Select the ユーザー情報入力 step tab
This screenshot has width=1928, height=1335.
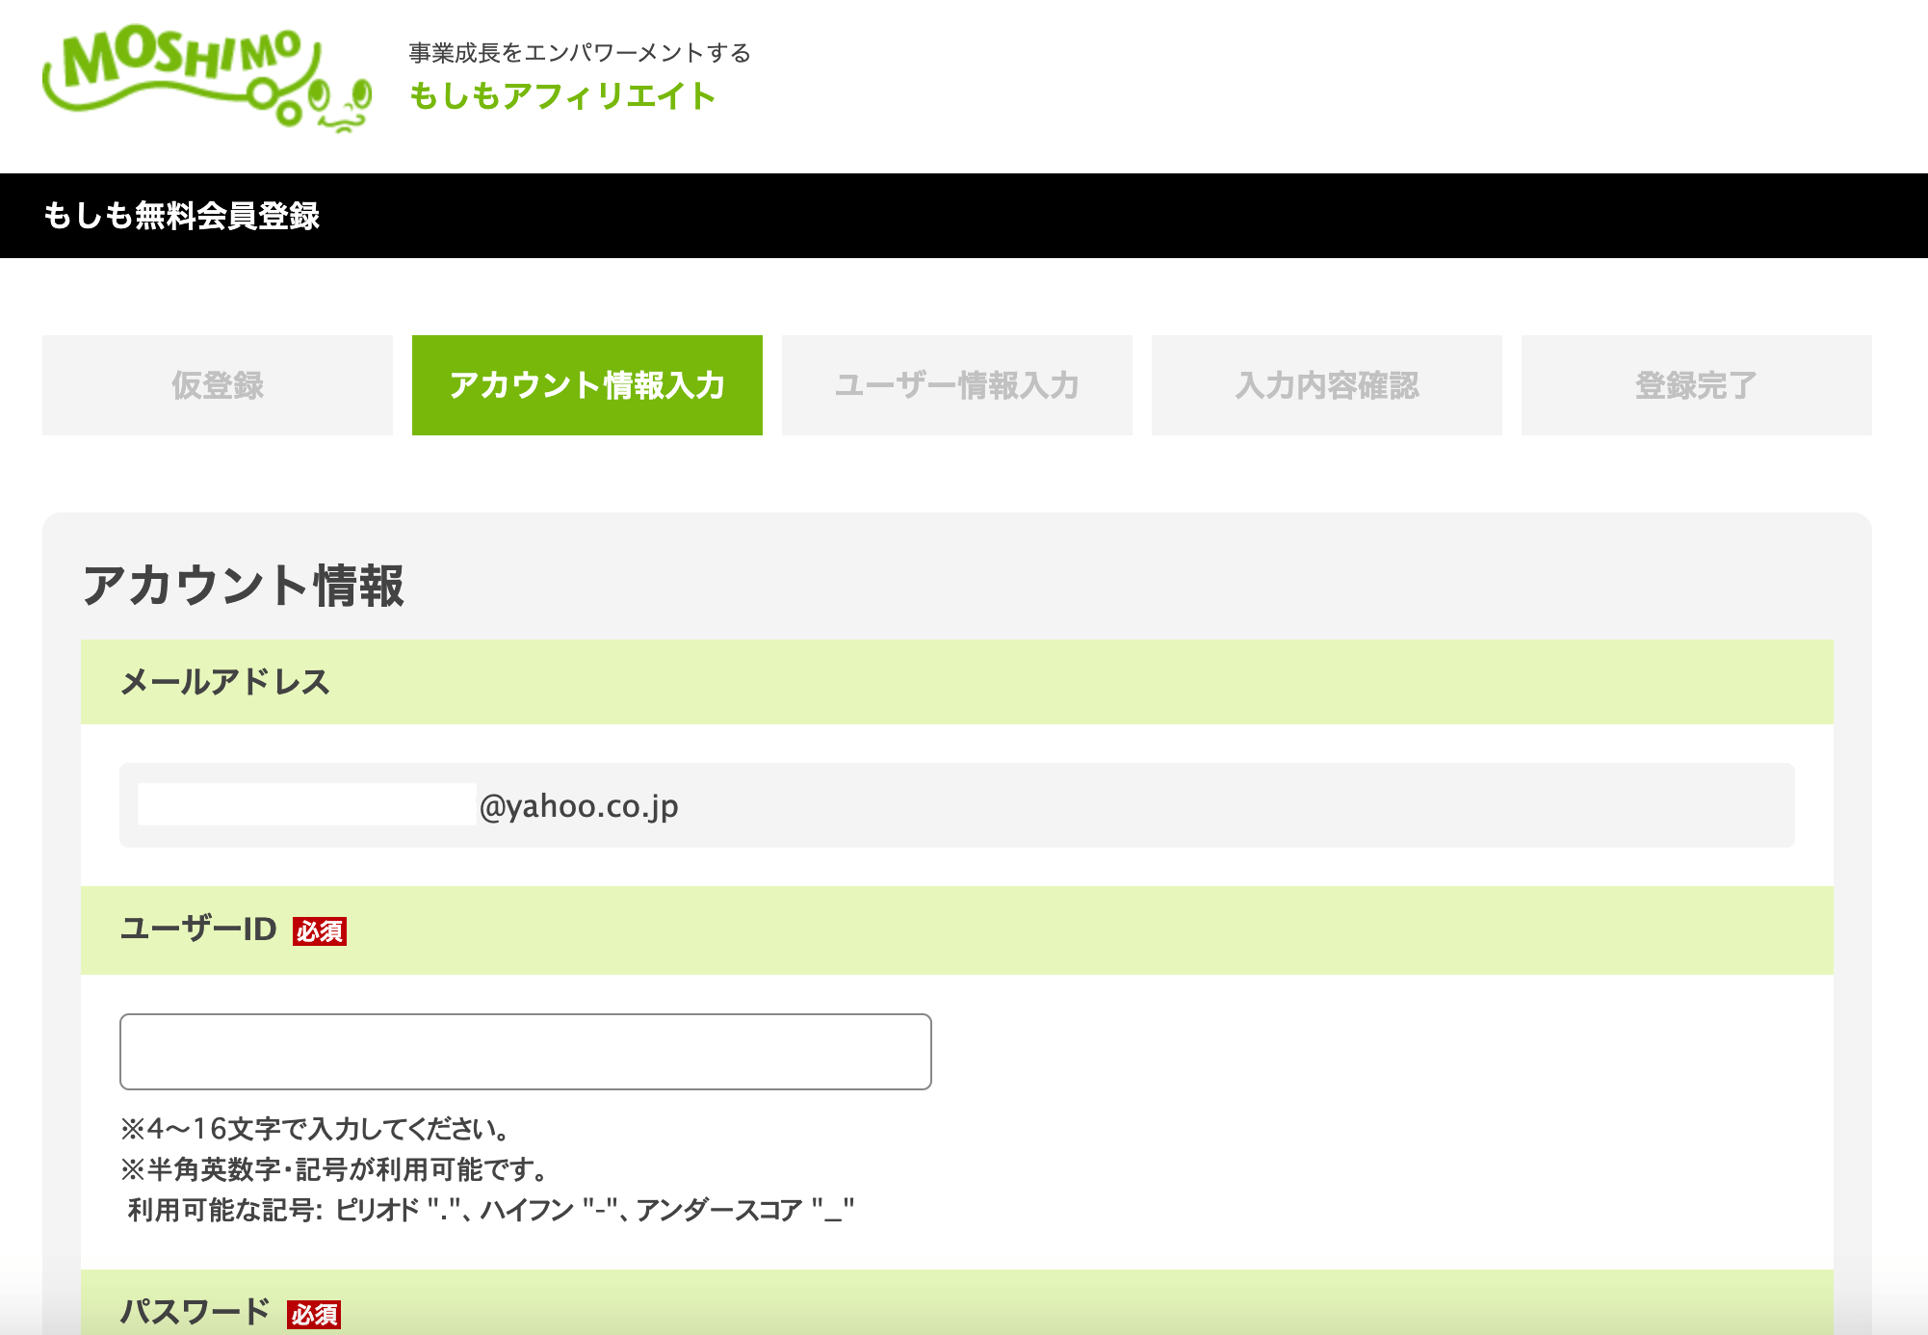tap(957, 385)
